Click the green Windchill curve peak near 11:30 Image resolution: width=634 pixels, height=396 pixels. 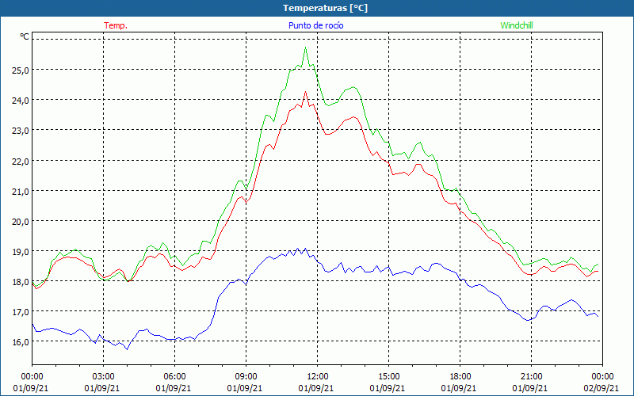pos(305,48)
